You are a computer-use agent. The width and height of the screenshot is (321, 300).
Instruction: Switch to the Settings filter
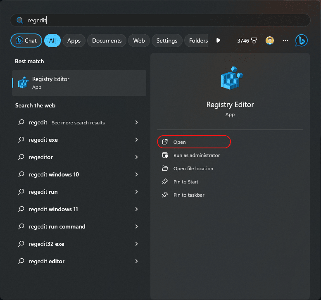[167, 40]
